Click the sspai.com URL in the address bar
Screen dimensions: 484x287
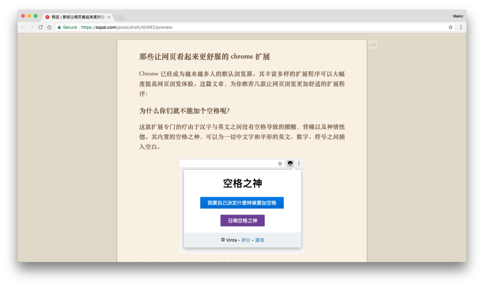(127, 27)
